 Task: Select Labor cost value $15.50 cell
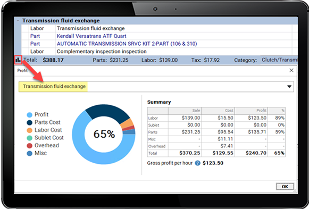pos(218,118)
